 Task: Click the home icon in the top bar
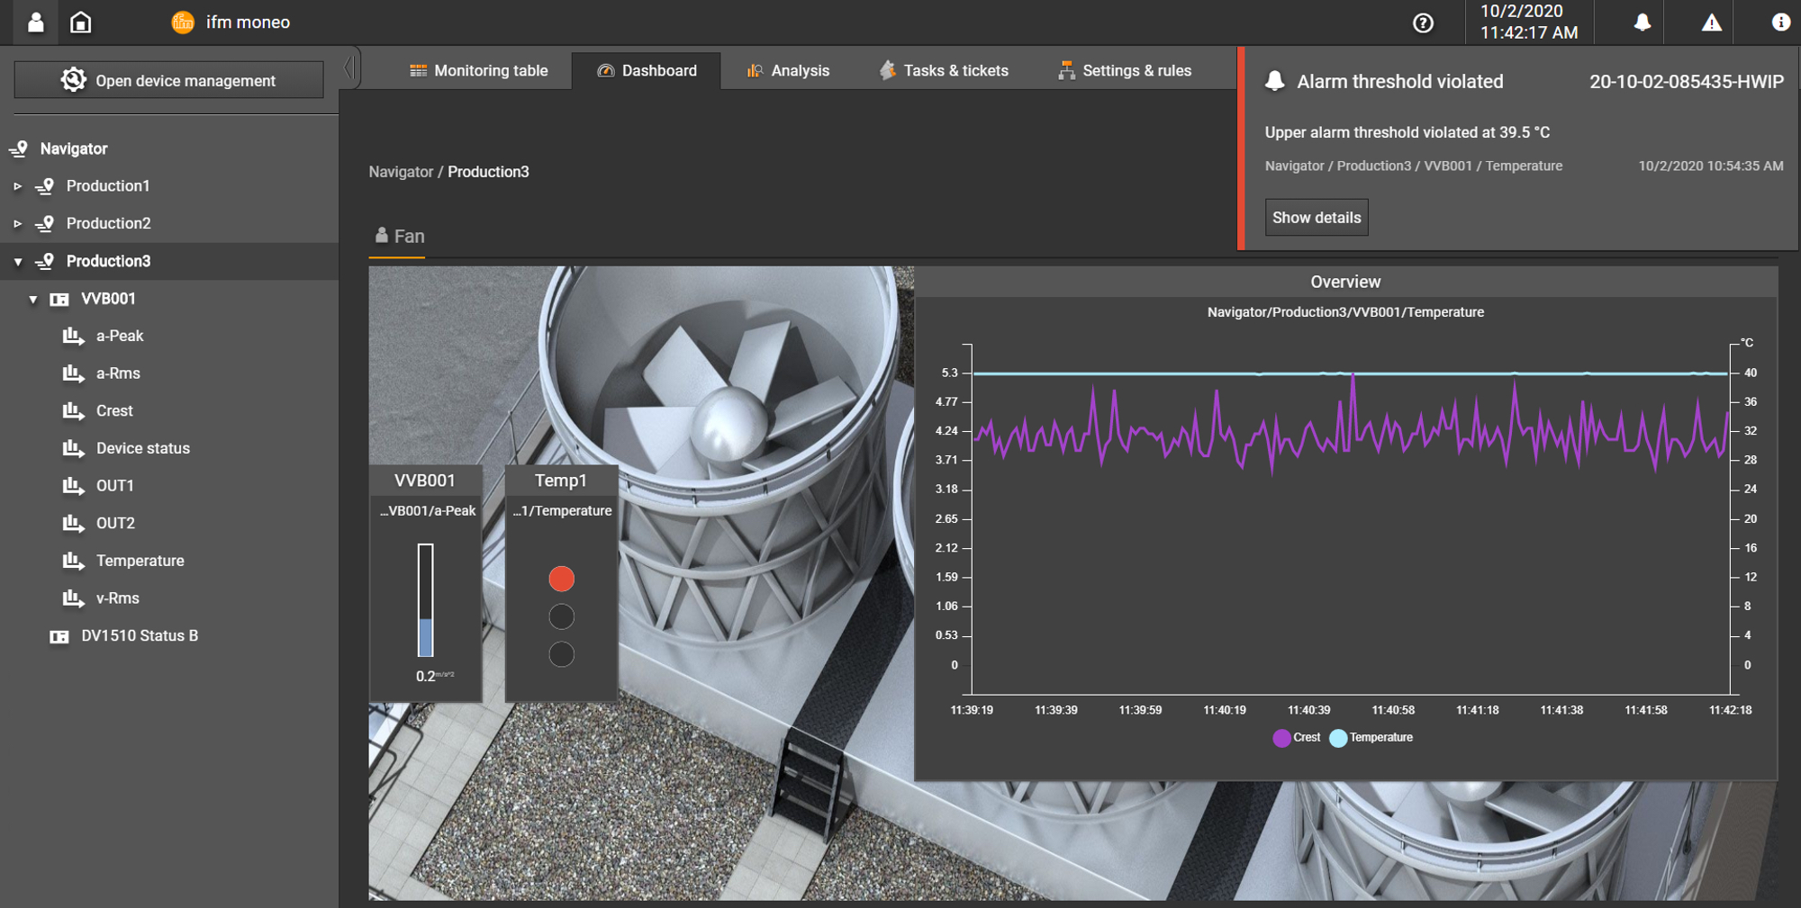tap(81, 22)
